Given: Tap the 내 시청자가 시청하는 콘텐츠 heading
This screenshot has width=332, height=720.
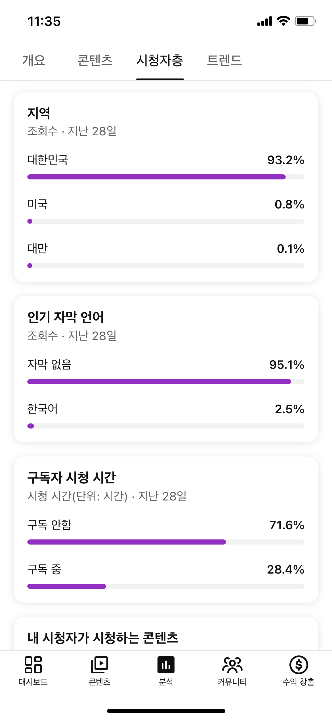Looking at the screenshot, I should click(x=103, y=638).
